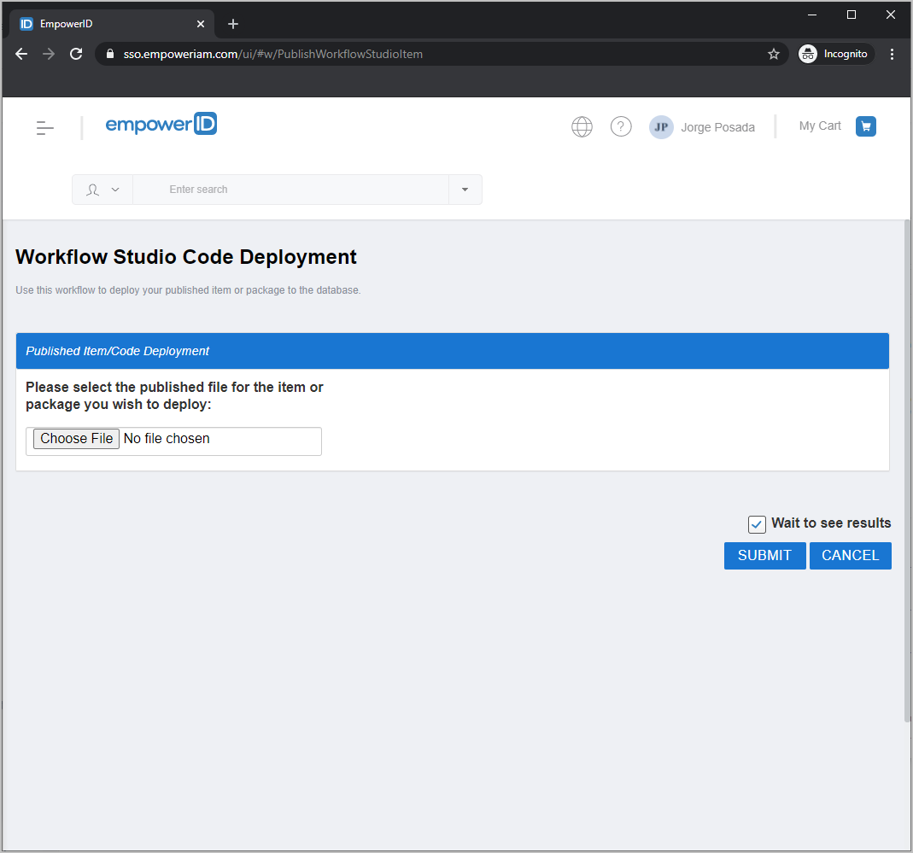This screenshot has height=853, width=913.
Task: Open the shopping cart icon
Action: 865,126
